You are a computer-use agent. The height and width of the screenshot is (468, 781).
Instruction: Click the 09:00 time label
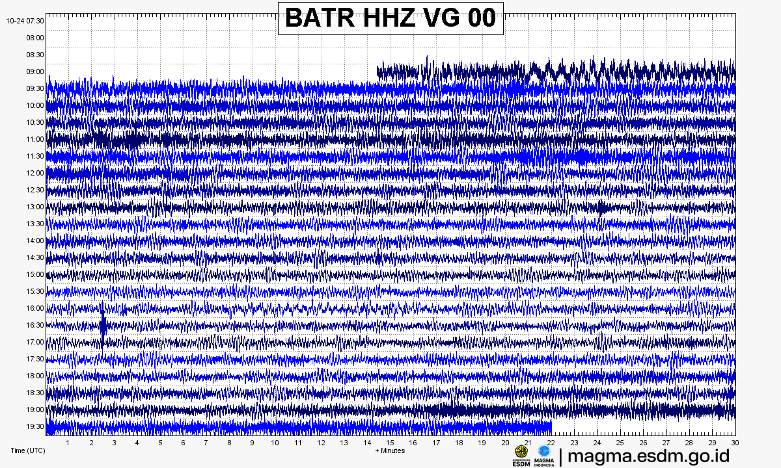pos(35,71)
